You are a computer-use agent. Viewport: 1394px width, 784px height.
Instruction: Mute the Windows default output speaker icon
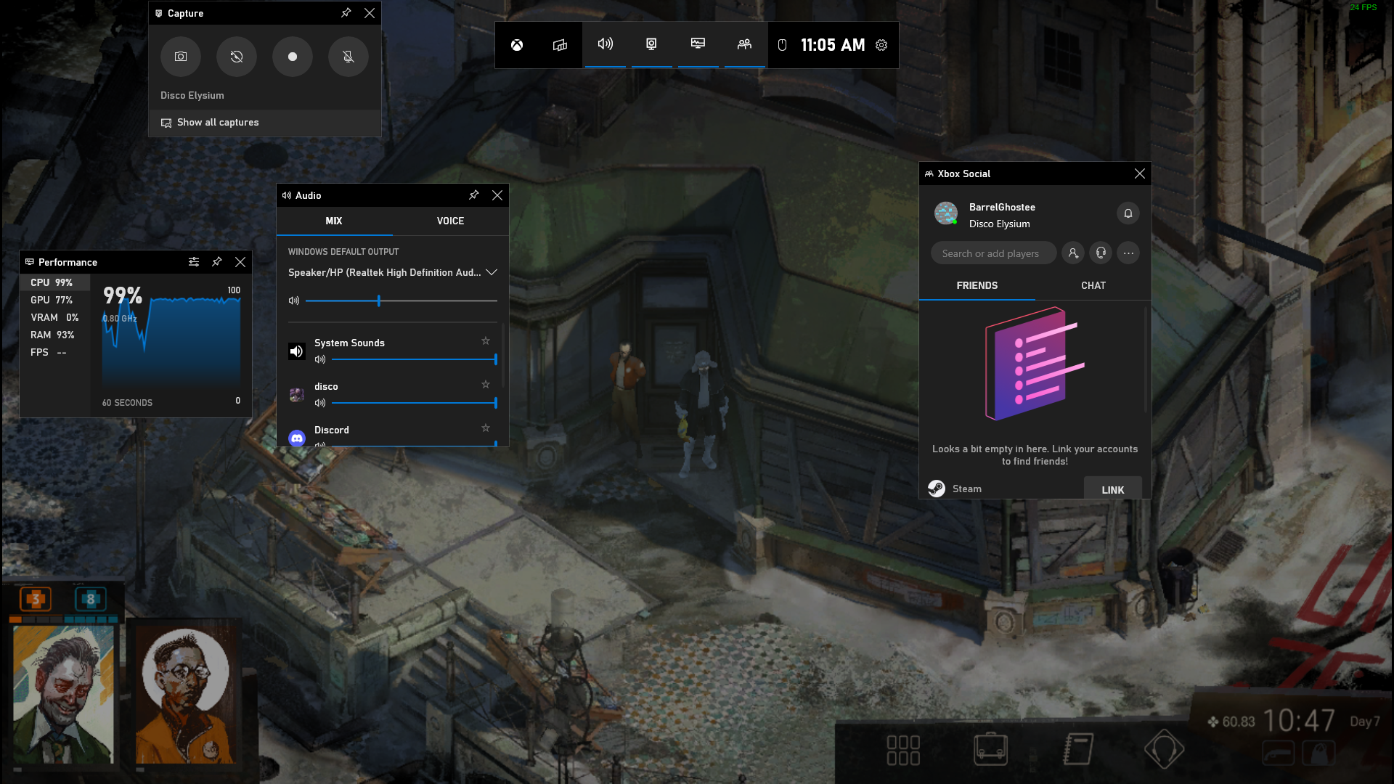pos(294,301)
